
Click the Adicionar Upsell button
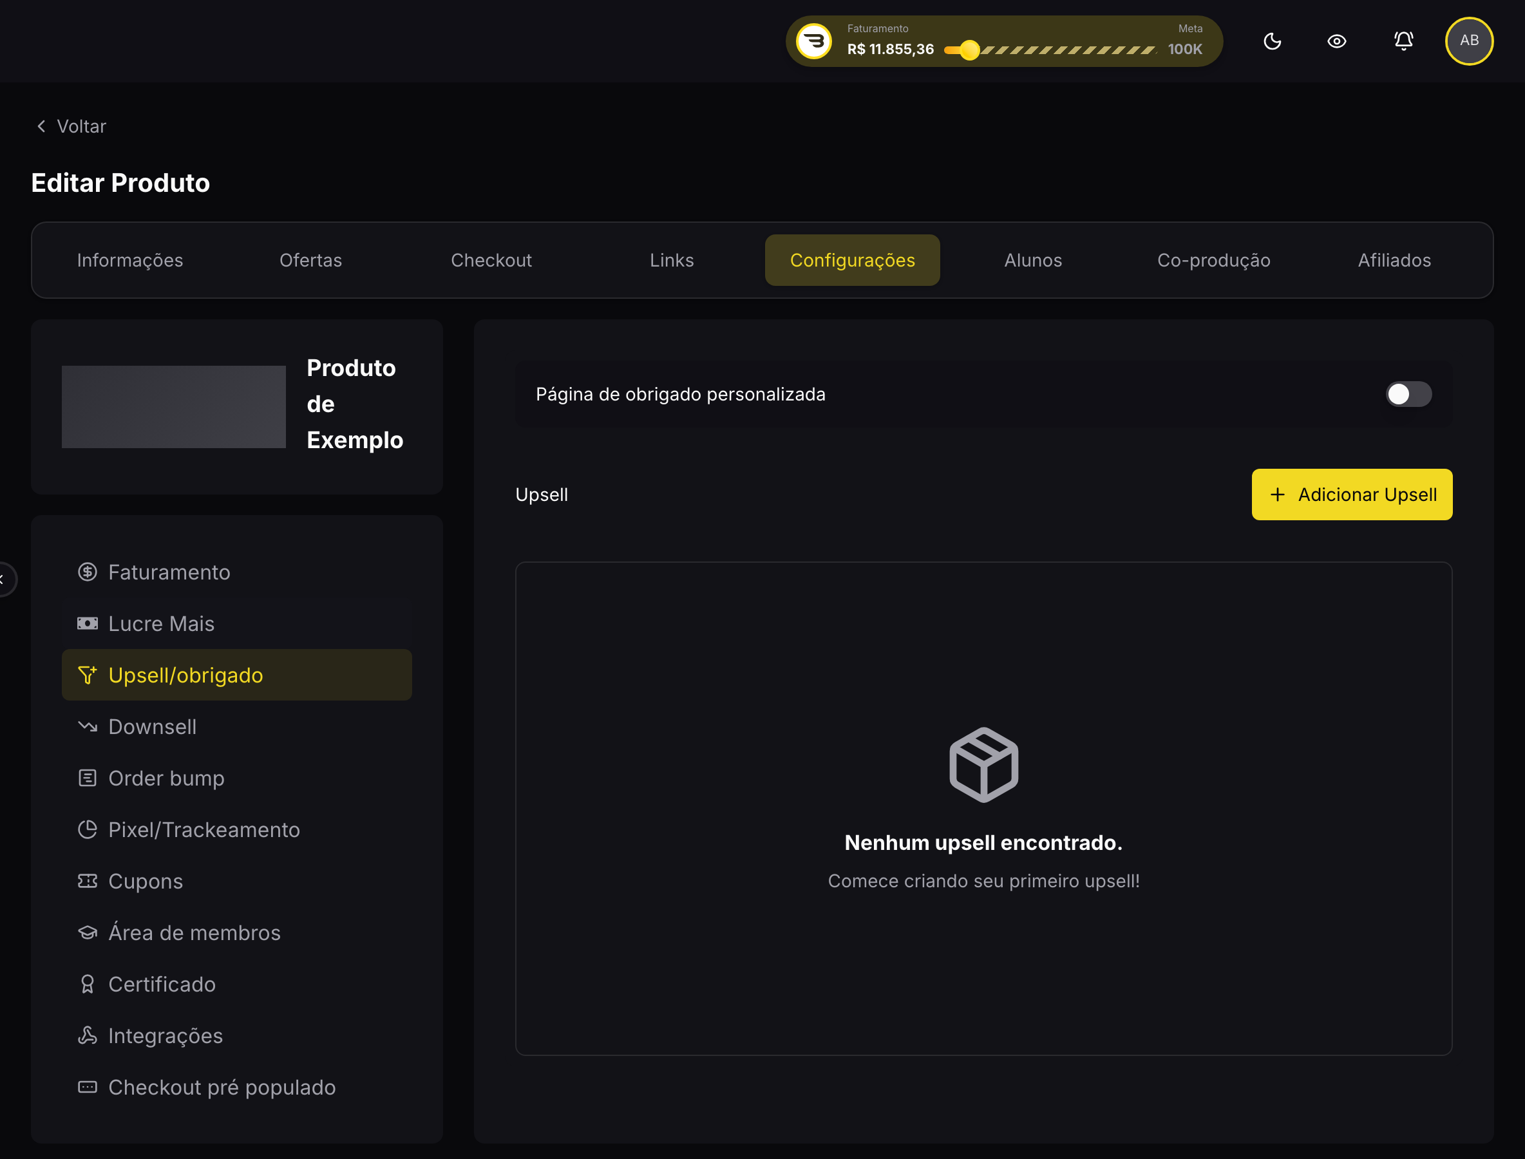tap(1352, 495)
